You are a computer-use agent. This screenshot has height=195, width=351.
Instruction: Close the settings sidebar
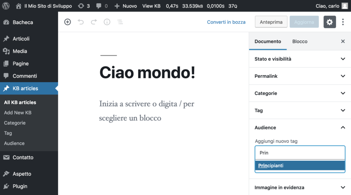pos(343,41)
